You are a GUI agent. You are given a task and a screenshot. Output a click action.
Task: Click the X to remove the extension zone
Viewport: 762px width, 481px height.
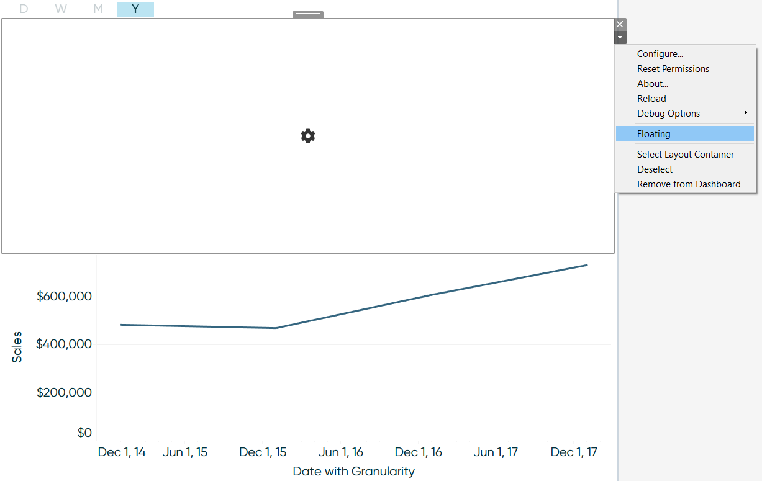pos(619,24)
